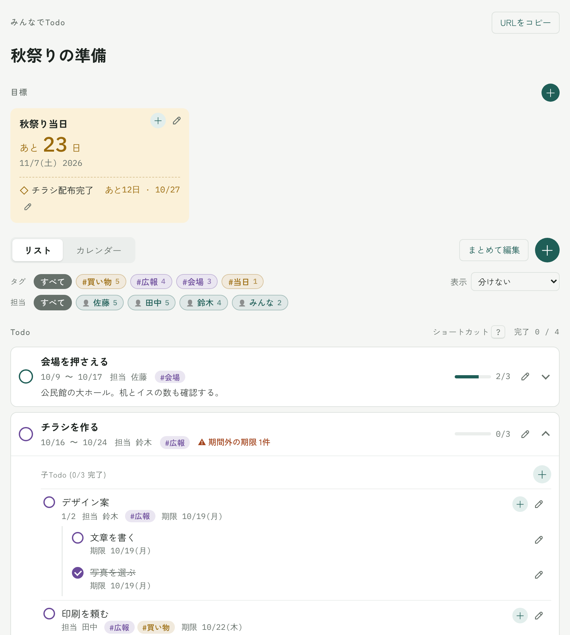
Task: Uncheck the completed 写真を選ぶ item
Action: point(78,573)
